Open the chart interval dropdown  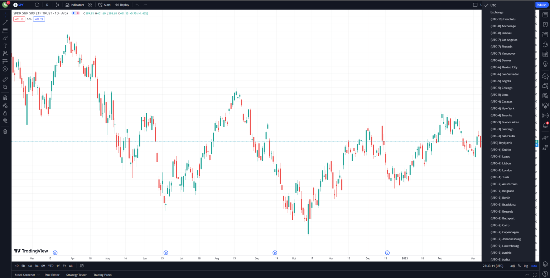click(x=47, y=5)
